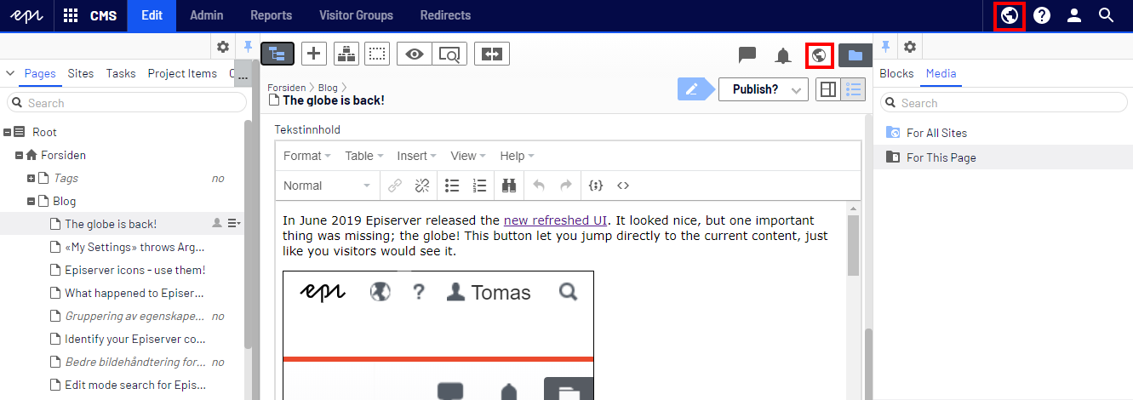1133x400 pixels.
Task: Switch to the Admin top tab
Action: coord(207,15)
